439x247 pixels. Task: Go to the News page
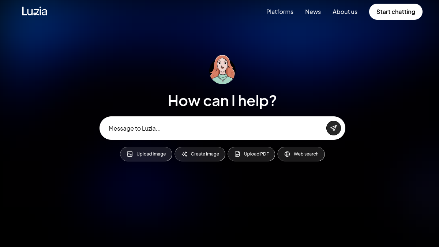313,12
